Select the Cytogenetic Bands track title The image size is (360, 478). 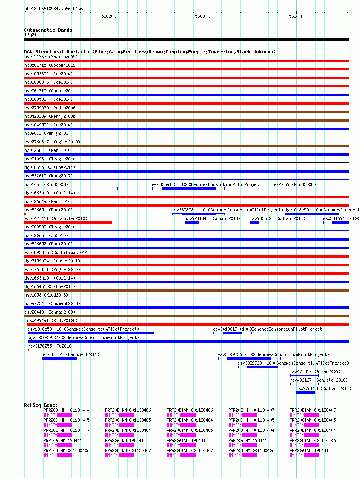[48, 30]
